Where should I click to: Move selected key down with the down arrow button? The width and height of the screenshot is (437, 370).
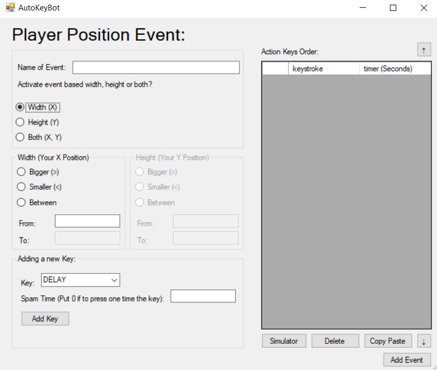tap(424, 341)
